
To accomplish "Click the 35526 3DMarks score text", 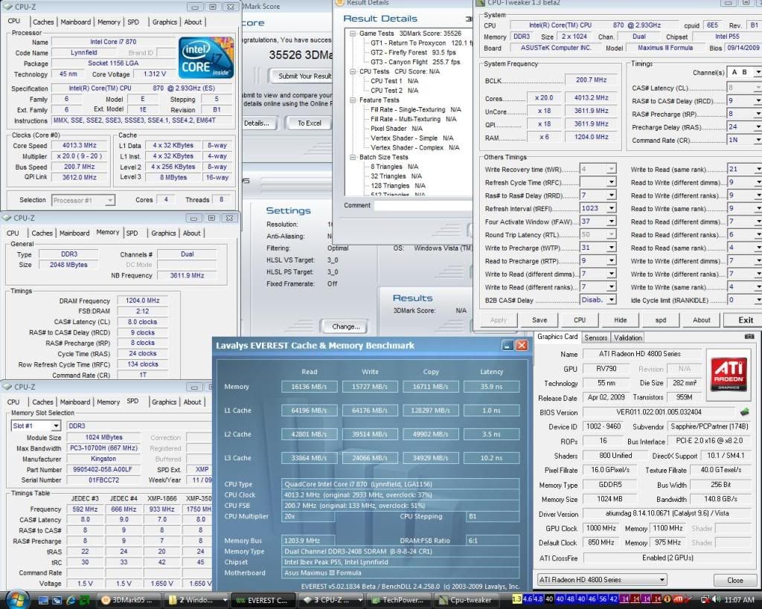I will tap(301, 55).
